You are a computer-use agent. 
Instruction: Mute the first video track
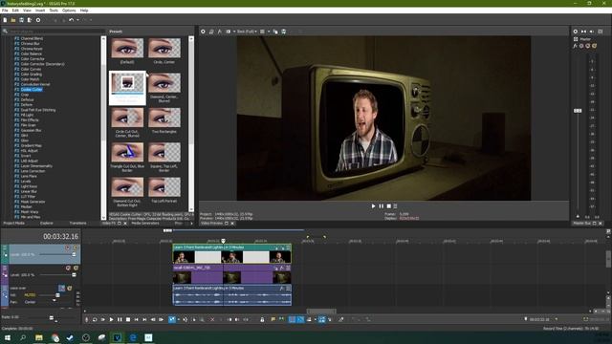pyautogui.click(x=68, y=247)
